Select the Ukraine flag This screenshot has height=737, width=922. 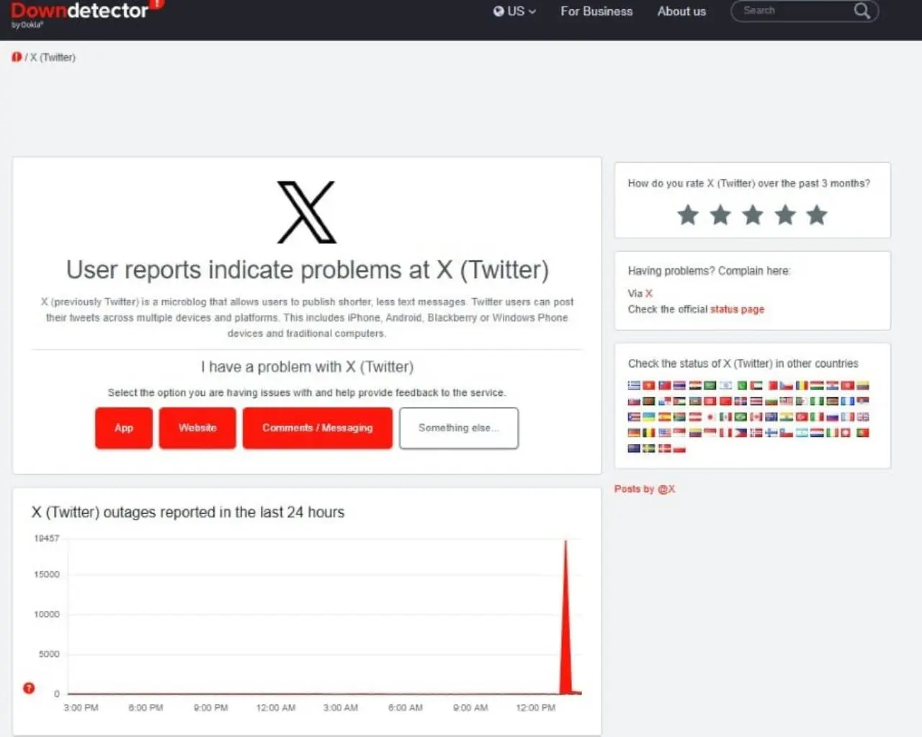point(649,417)
